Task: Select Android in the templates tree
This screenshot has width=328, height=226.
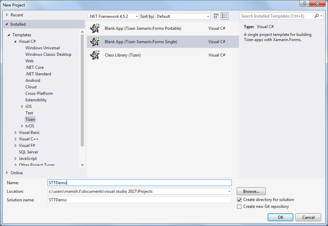Action: pos(33,80)
